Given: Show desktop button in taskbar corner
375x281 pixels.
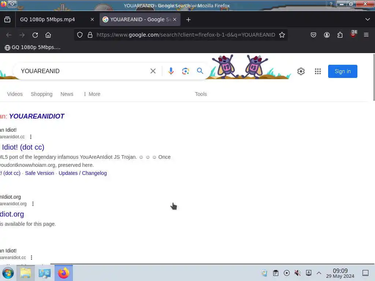Looking at the screenshot, I should 365,273.
